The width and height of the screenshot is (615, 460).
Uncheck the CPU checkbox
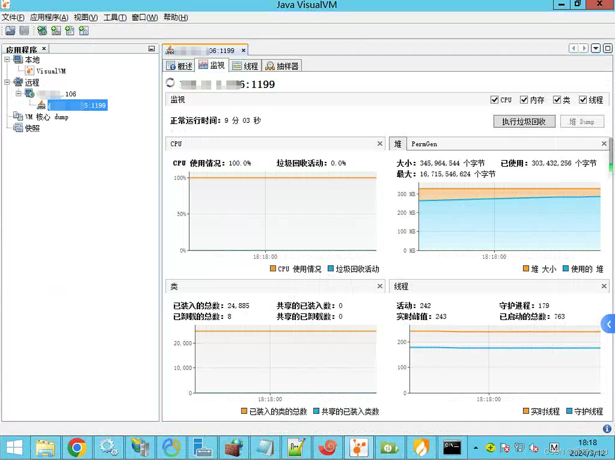pyautogui.click(x=494, y=100)
